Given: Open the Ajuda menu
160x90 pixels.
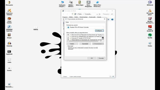Looking at the screenshot, I should click(x=99, y=17).
